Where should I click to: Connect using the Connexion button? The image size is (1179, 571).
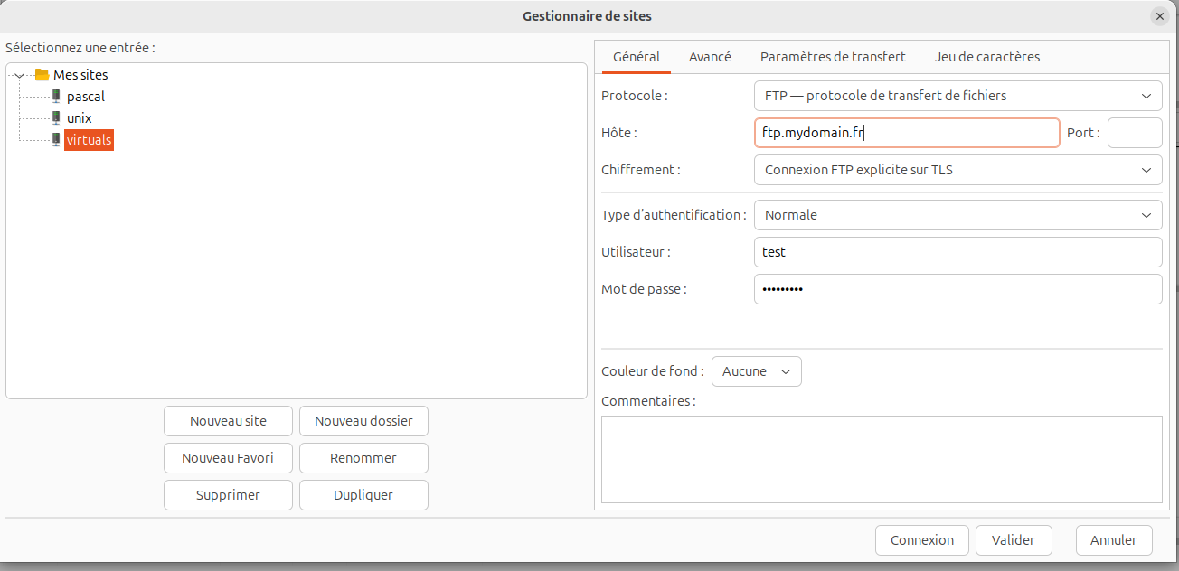click(921, 539)
